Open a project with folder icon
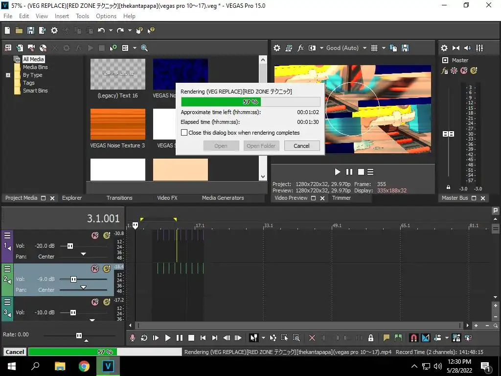The width and height of the screenshot is (501, 376). 19,30
